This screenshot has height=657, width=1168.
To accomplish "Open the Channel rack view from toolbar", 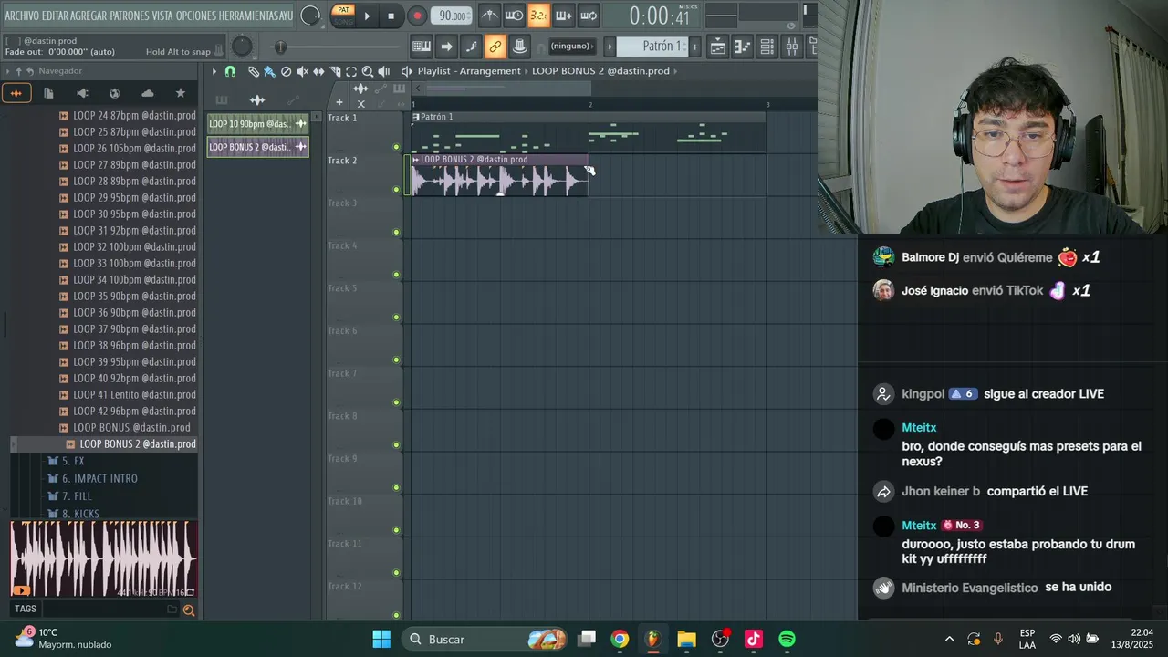I will (766, 47).
